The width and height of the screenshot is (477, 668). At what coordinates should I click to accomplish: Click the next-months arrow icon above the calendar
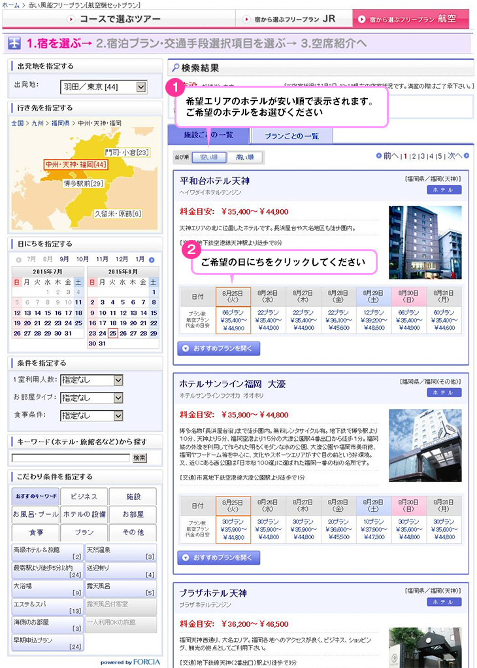pyautogui.click(x=152, y=260)
